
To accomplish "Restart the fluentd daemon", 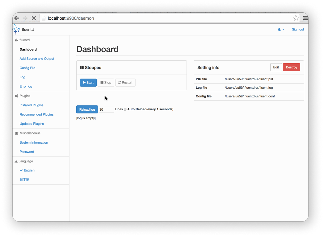I will point(125,83).
